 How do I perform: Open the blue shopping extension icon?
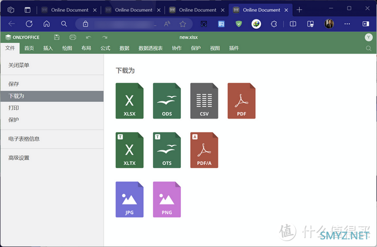[221, 24]
